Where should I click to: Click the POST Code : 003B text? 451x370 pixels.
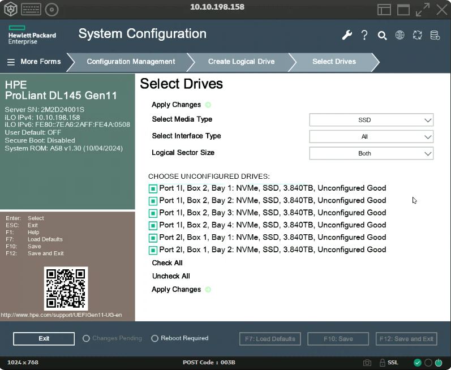coord(209,363)
